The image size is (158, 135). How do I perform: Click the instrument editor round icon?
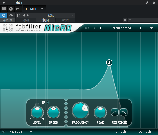click(x=11, y=9)
